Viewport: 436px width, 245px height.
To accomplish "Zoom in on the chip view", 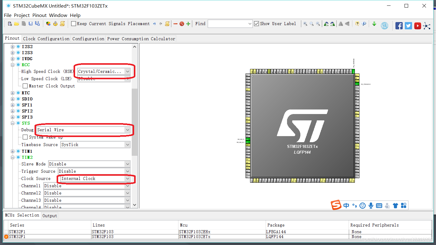I will point(305,24).
